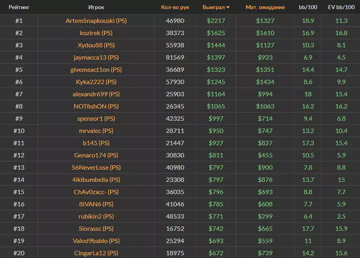View player Genaro174 (PS)
Image resolution: width=360 pixels, height=258 pixels.
point(96,155)
